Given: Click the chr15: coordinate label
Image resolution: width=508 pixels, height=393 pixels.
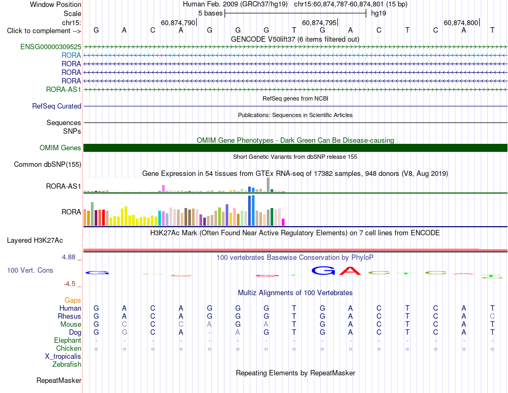Looking at the screenshot, I should pyautogui.click(x=71, y=22).
